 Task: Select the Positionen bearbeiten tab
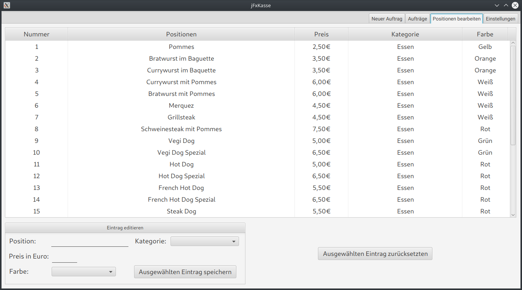(x=456, y=19)
